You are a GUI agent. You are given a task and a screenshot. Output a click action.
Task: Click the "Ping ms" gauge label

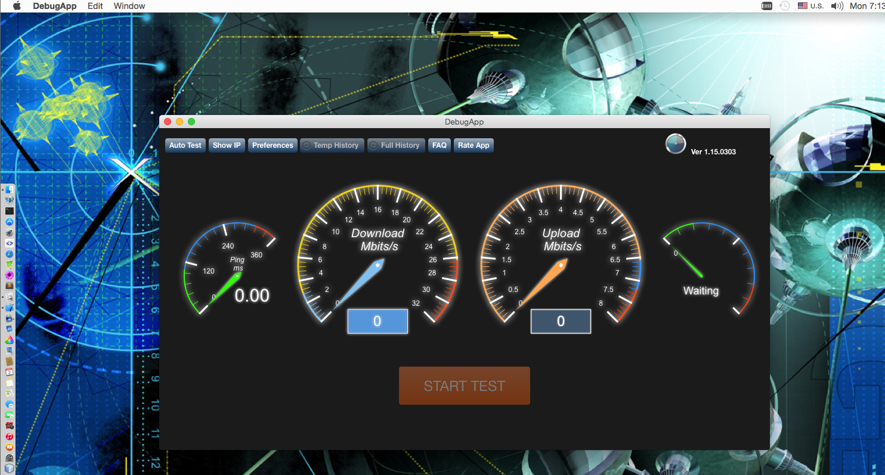point(237,264)
